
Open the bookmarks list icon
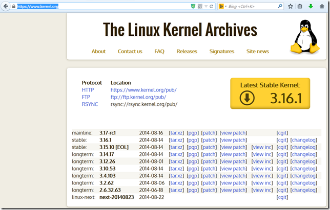tap(300, 6)
